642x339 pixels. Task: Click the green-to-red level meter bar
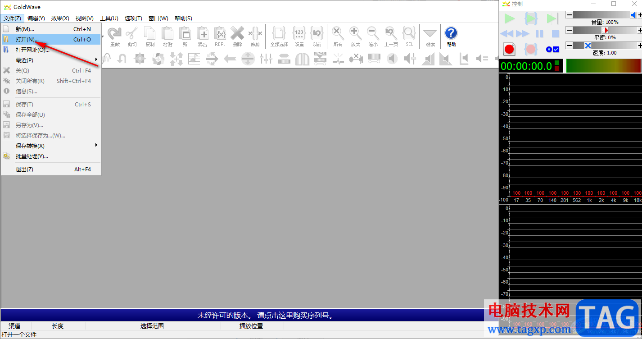point(603,66)
